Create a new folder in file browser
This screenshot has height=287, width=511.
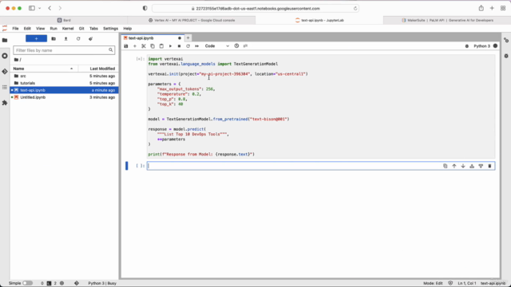53,39
